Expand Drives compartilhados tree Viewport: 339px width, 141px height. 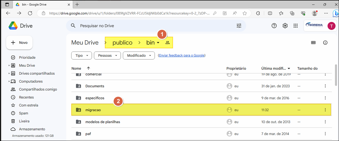(9, 74)
